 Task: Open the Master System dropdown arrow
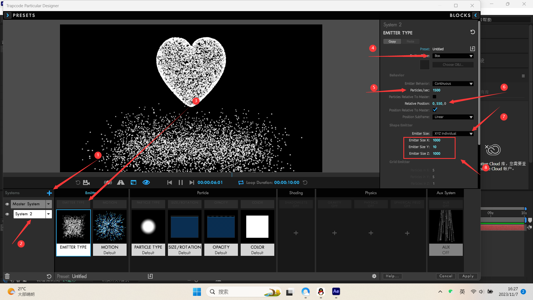click(x=49, y=204)
